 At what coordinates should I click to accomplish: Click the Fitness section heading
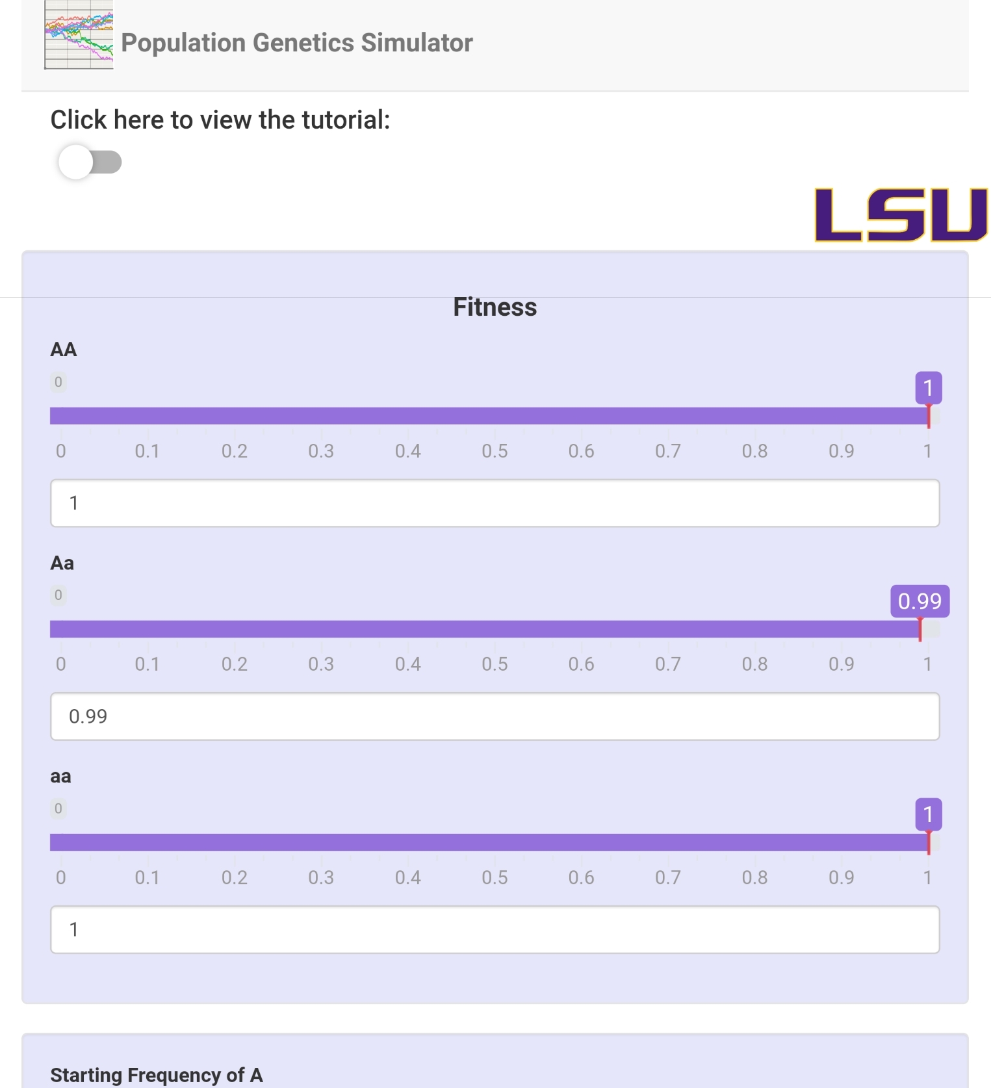[x=495, y=307]
